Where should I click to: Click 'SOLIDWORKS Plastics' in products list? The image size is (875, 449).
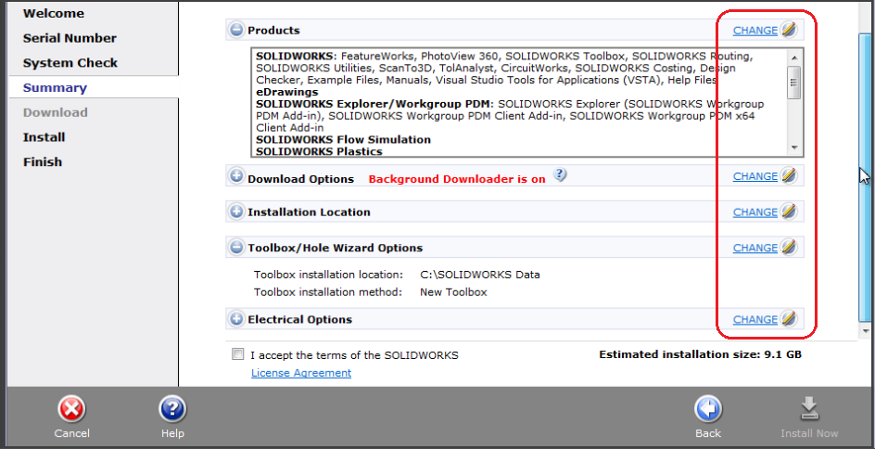(x=319, y=151)
